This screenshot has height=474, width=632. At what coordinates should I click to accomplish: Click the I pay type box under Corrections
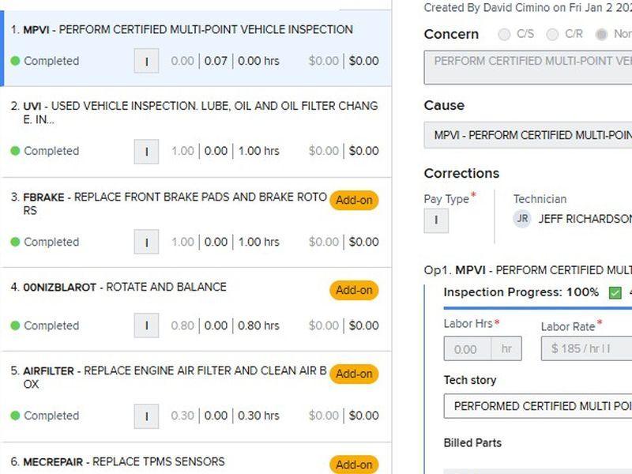pyautogui.click(x=436, y=220)
